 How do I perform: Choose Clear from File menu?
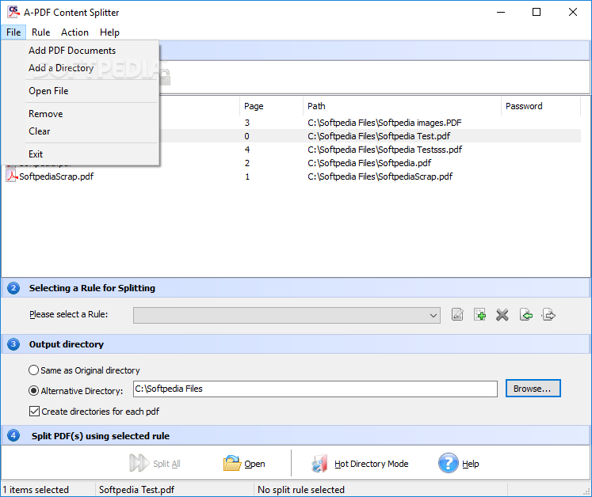pos(40,131)
